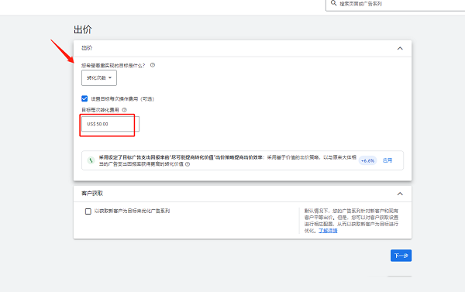Collapse the 客户获取 section chevron

pos(400,194)
